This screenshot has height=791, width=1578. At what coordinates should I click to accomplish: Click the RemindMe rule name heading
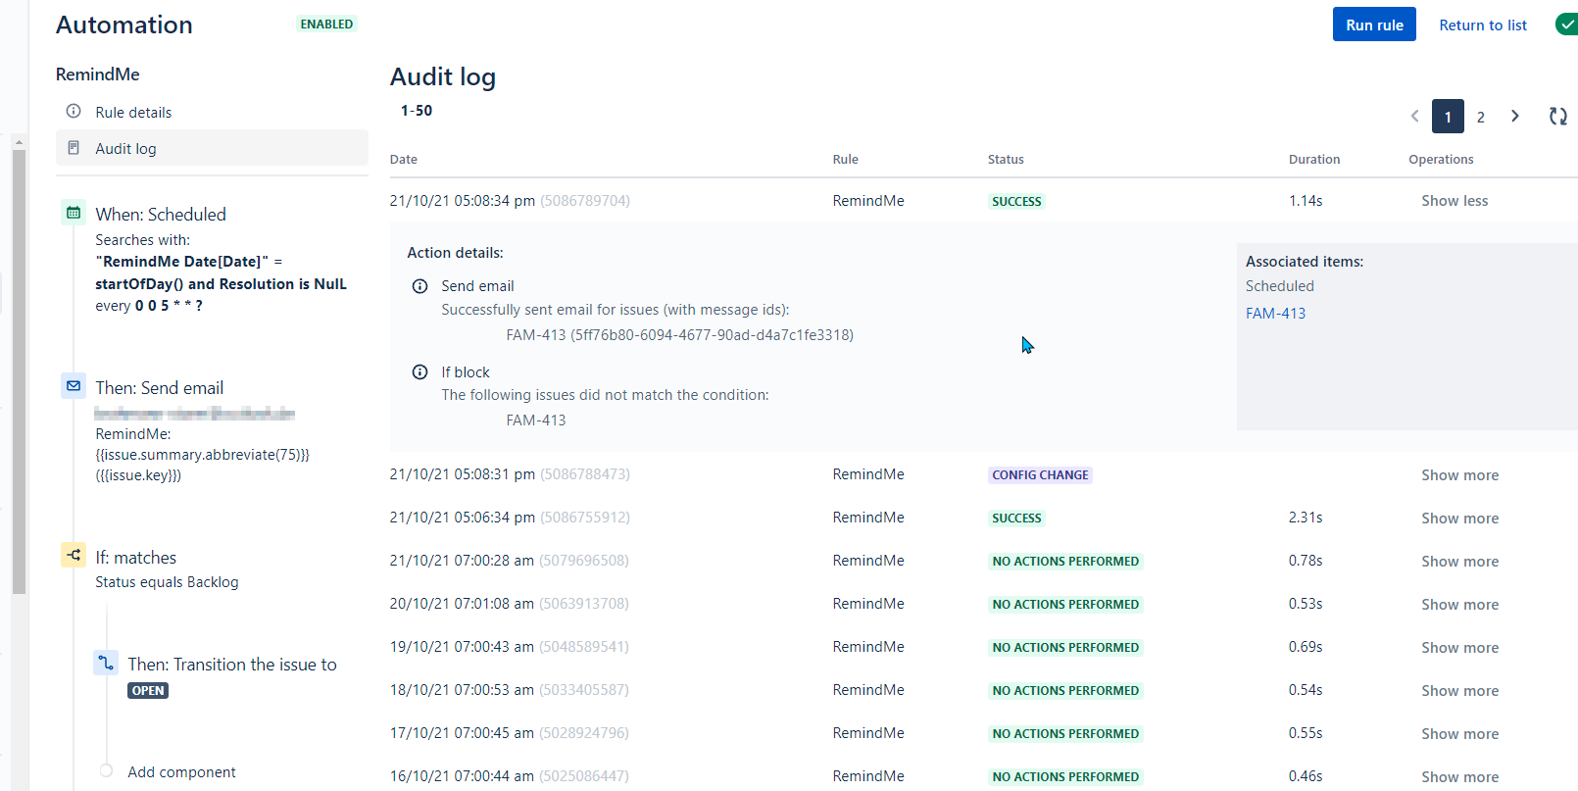97,74
